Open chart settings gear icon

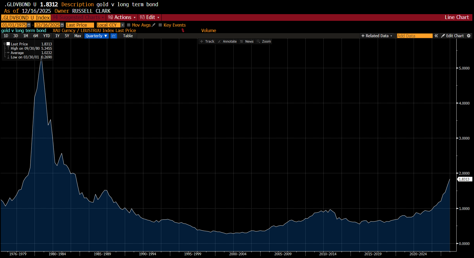[x=469, y=36]
